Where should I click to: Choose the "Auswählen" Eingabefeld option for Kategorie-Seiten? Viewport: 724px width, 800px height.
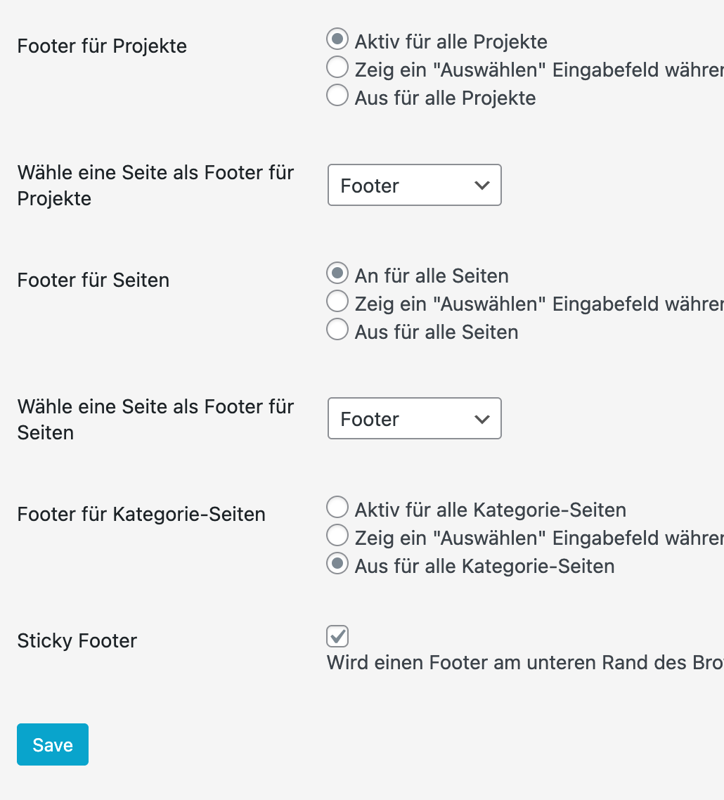tap(337, 536)
